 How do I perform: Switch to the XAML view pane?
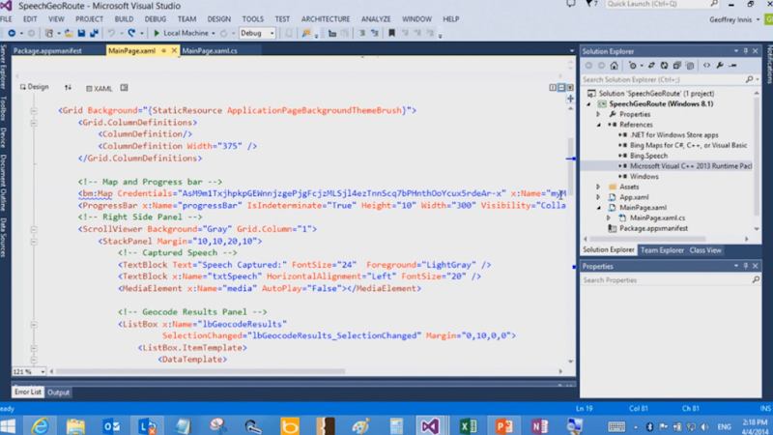click(100, 88)
